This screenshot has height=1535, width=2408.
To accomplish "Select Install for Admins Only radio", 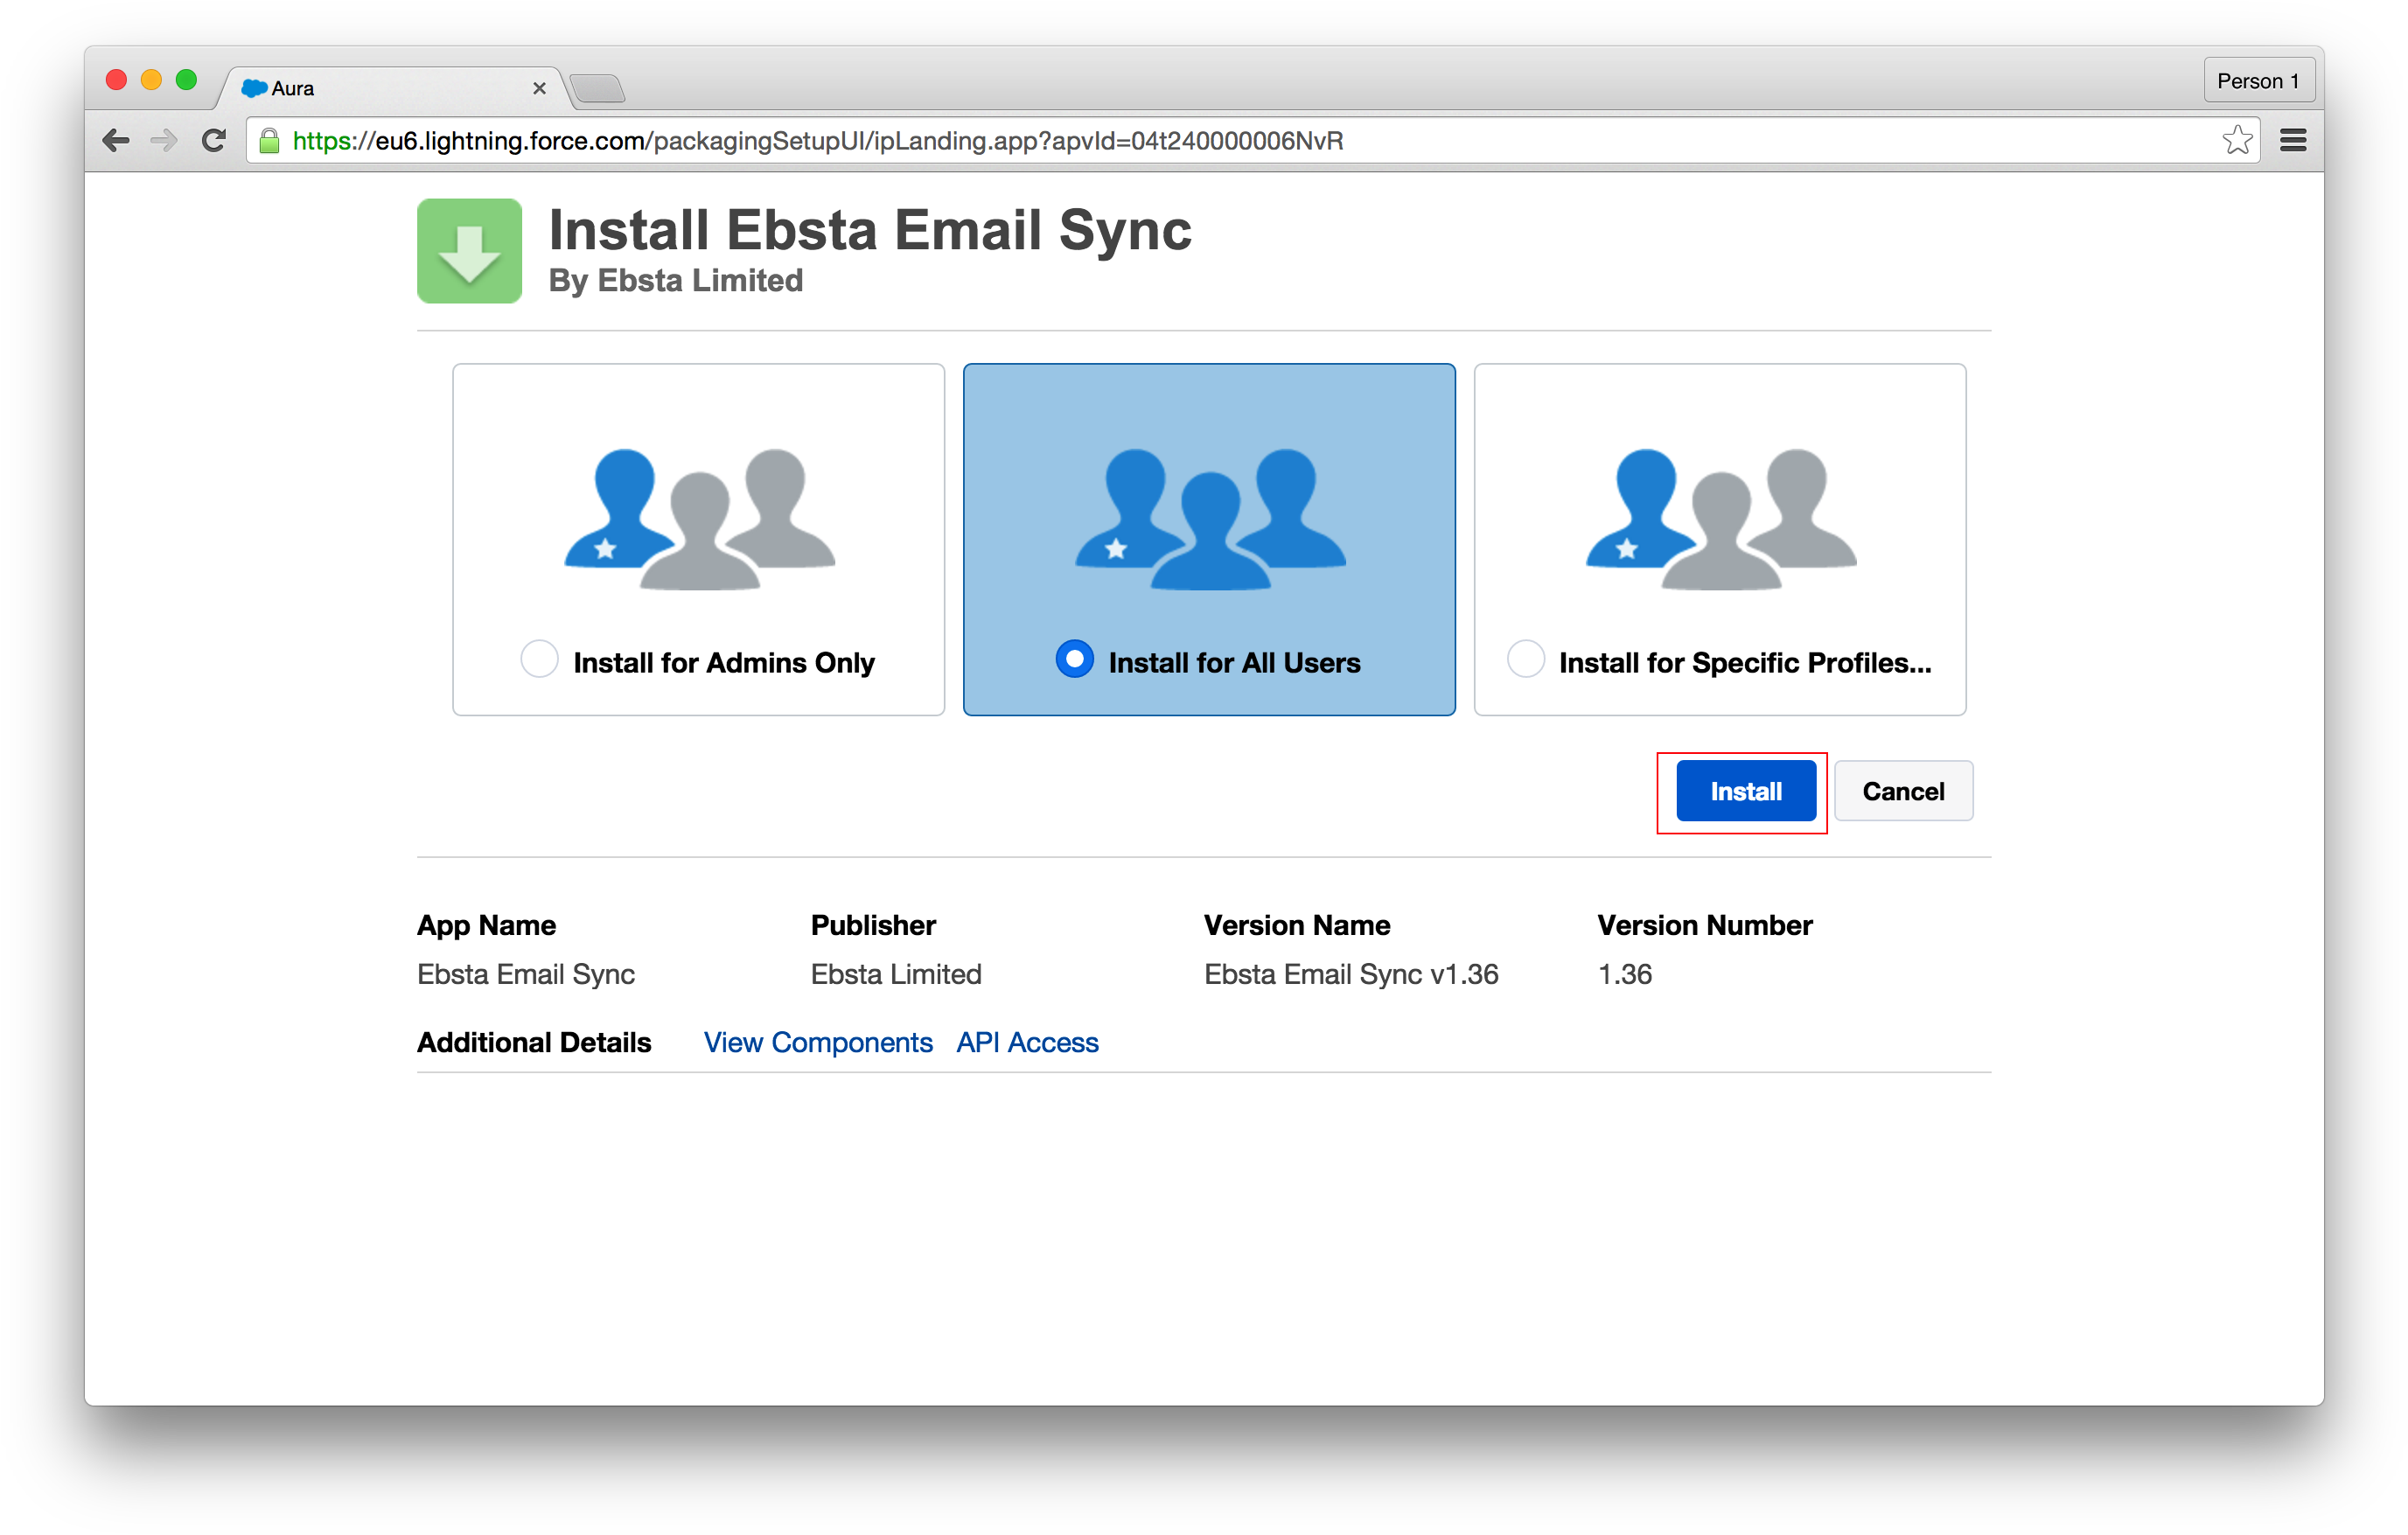I will click(539, 660).
